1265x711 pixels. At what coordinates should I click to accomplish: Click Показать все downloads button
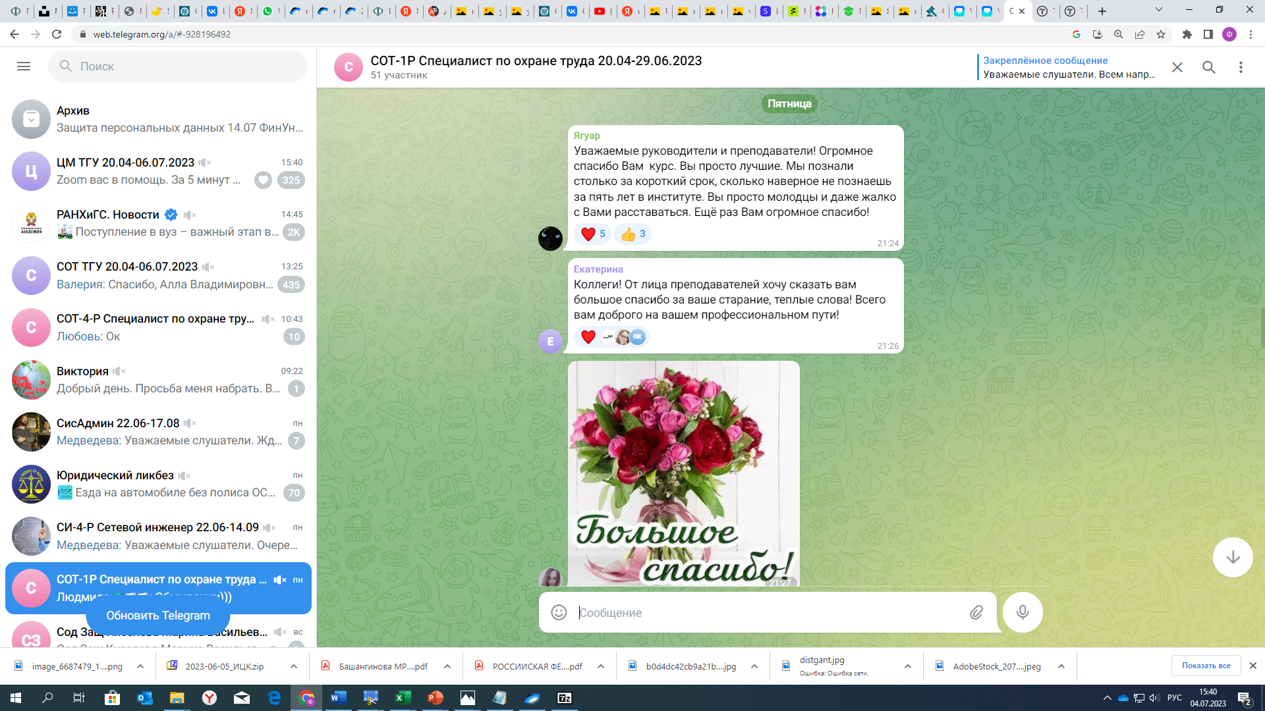click(1206, 666)
